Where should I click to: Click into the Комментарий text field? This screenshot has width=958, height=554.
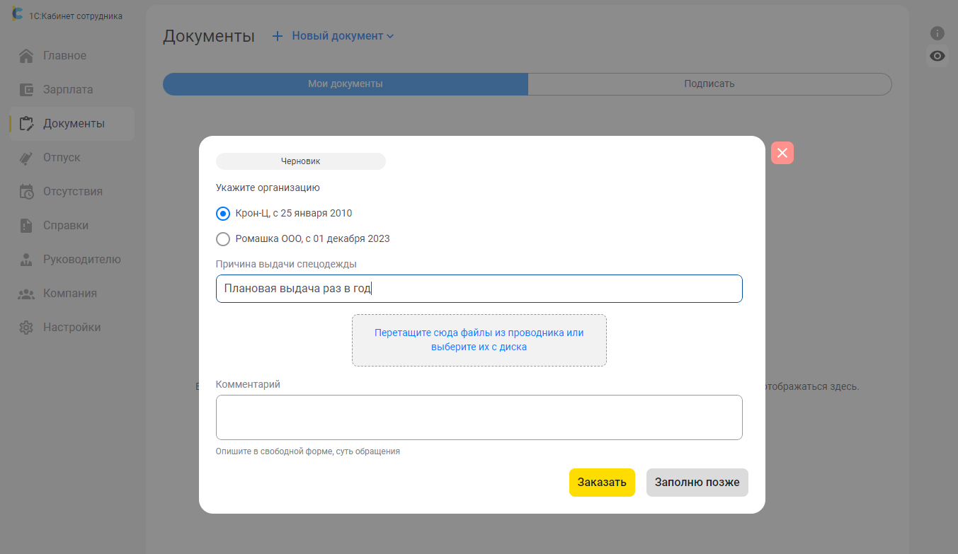click(479, 417)
